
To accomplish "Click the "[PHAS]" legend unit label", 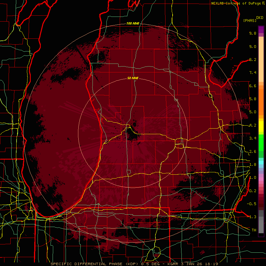I will coord(250,20).
